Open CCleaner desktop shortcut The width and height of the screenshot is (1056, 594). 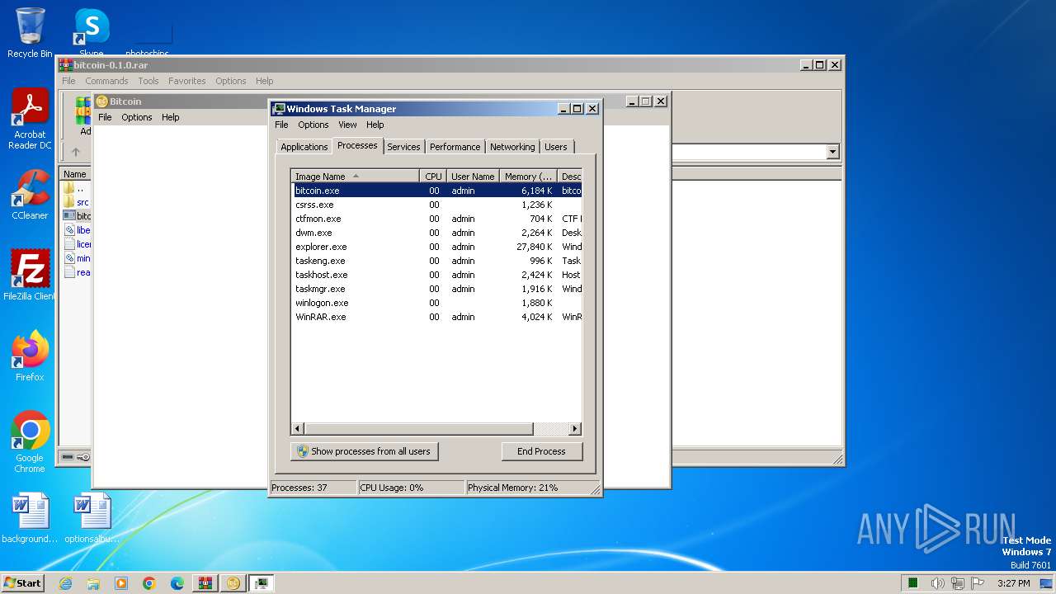30,195
